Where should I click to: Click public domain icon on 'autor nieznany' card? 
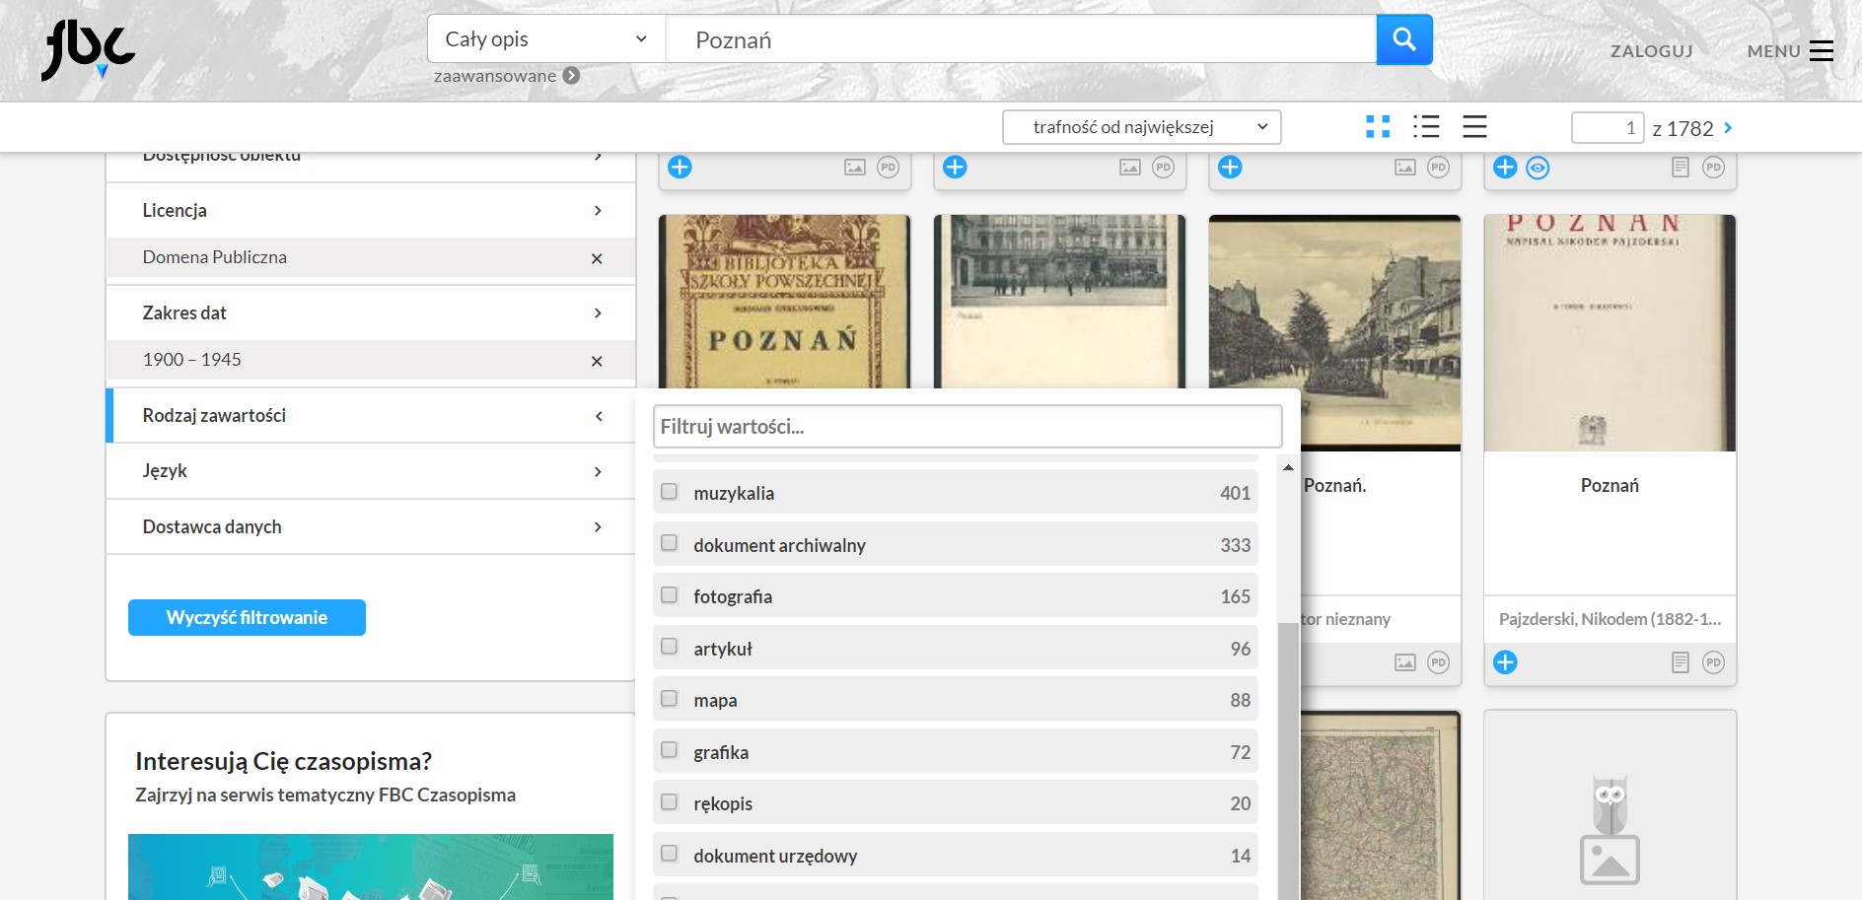(x=1439, y=662)
